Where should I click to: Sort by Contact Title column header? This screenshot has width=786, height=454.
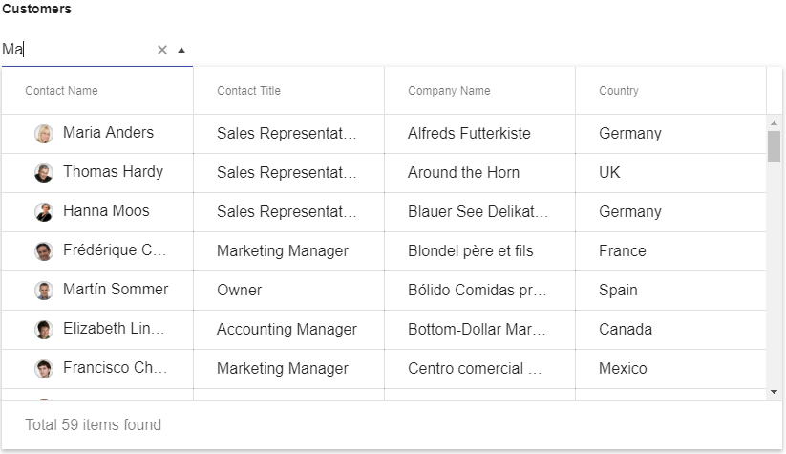[x=288, y=91]
